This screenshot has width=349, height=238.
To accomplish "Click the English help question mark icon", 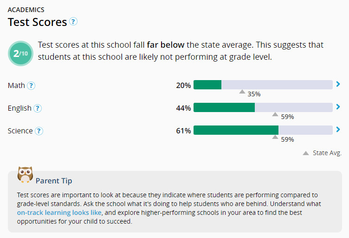I will click(x=38, y=108).
